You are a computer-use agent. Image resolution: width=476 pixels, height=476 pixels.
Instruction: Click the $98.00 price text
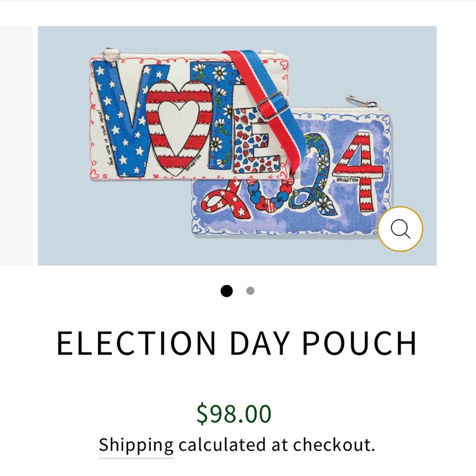click(234, 413)
